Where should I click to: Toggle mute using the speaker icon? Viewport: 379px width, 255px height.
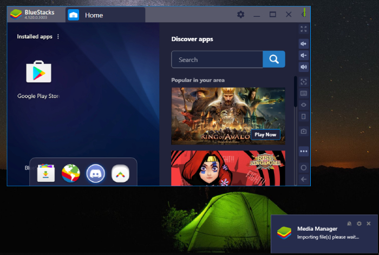304,67
